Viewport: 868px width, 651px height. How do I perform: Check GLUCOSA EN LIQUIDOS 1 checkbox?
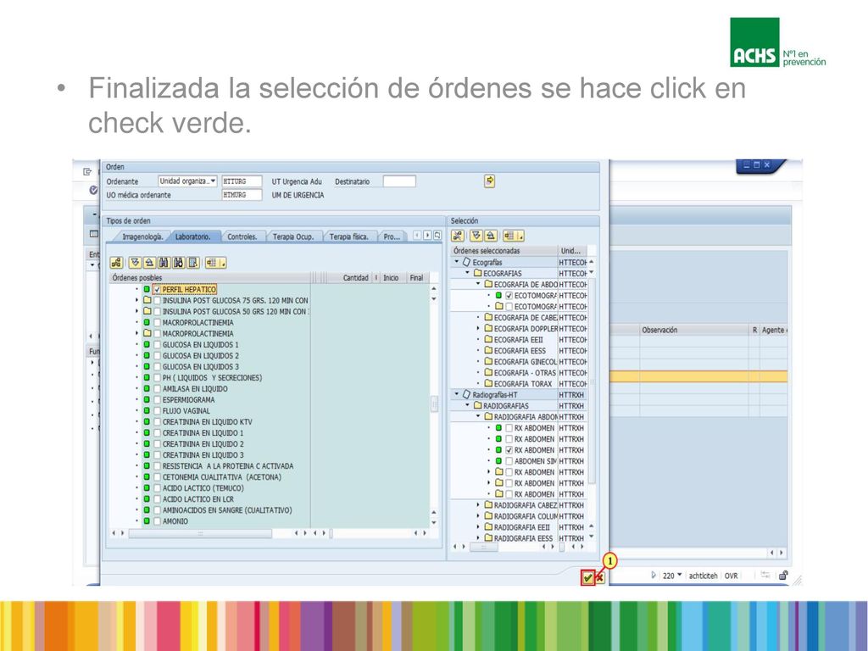157,344
